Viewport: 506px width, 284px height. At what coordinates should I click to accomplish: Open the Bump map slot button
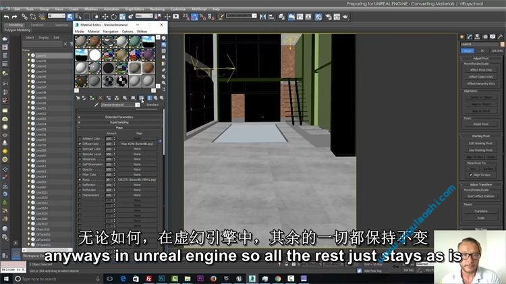[x=137, y=179]
